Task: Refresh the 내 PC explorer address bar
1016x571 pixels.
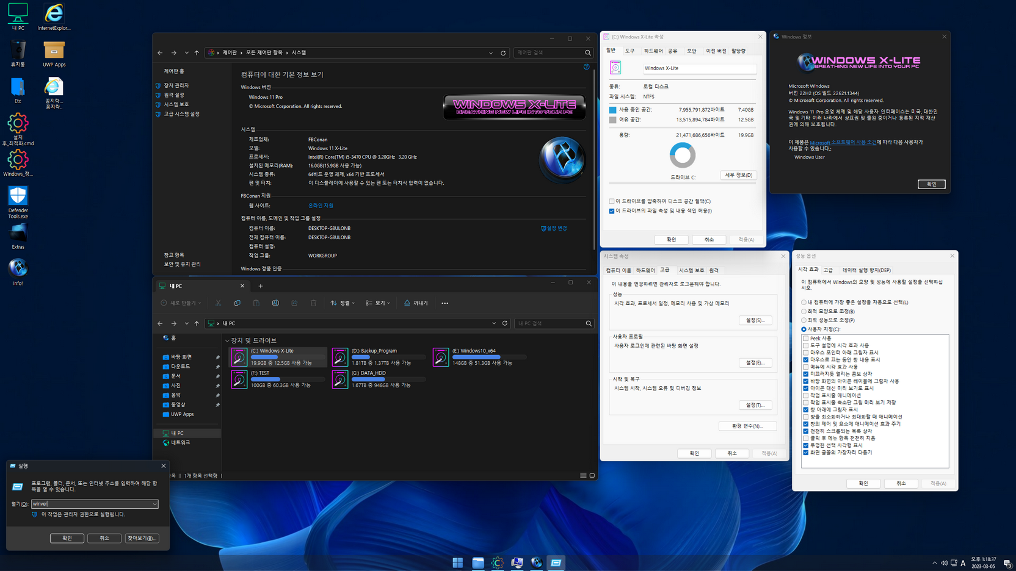Action: (505, 323)
